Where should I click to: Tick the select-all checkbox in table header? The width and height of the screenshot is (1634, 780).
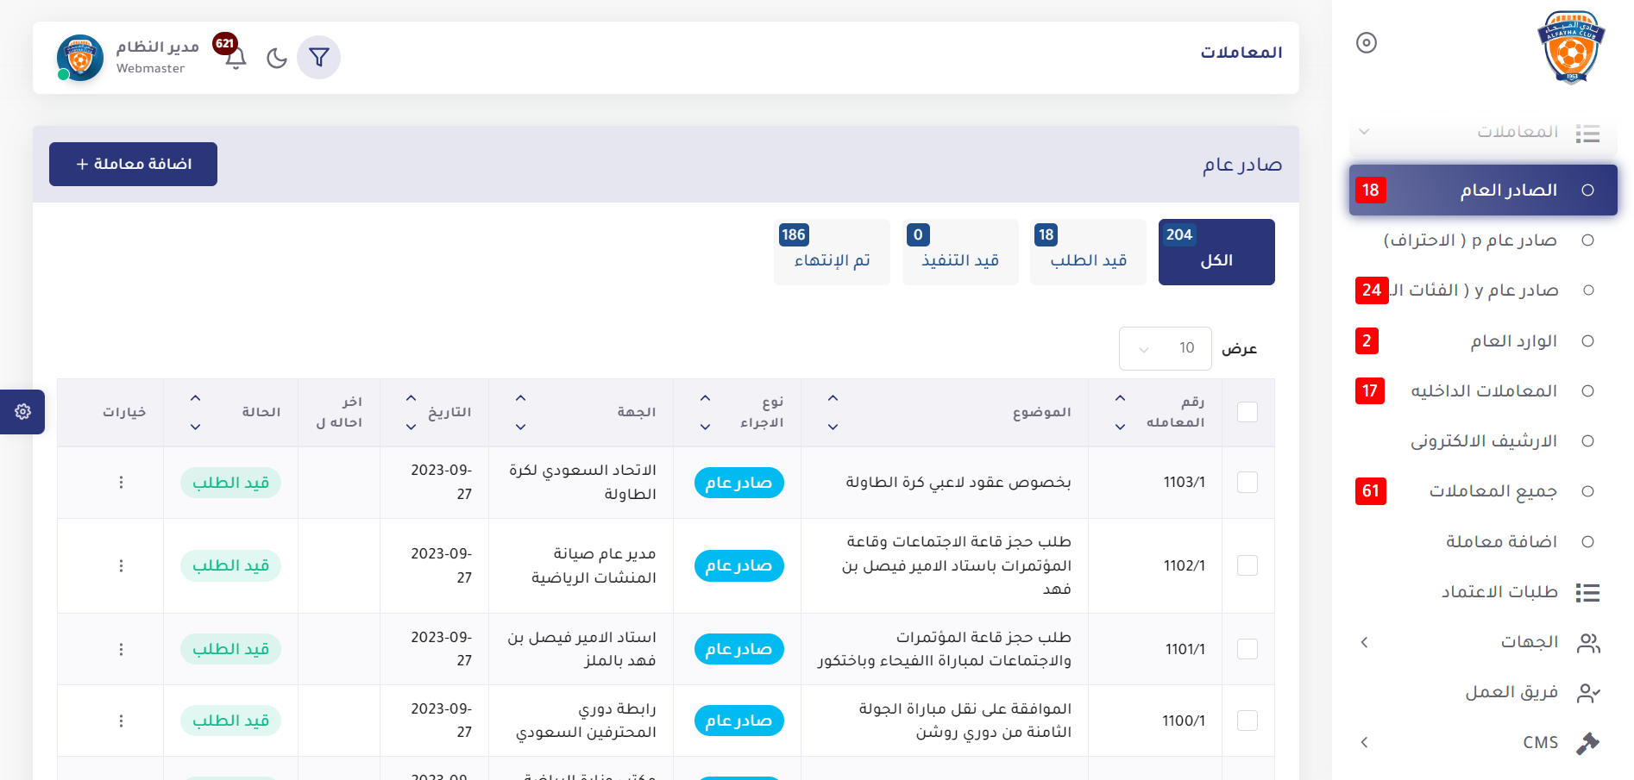pyautogui.click(x=1247, y=412)
